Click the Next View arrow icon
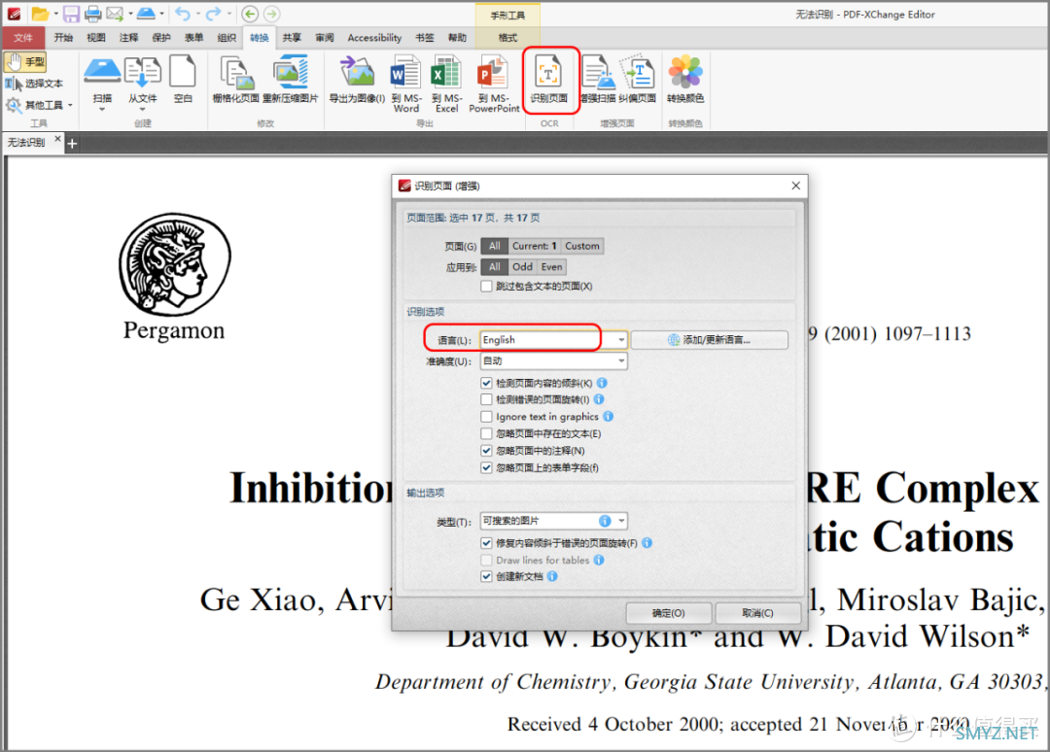Image resolution: width=1050 pixels, height=752 pixels. click(x=271, y=14)
